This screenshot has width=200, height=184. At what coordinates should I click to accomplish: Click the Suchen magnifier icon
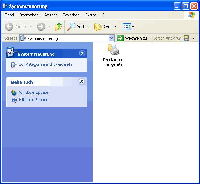point(71,27)
